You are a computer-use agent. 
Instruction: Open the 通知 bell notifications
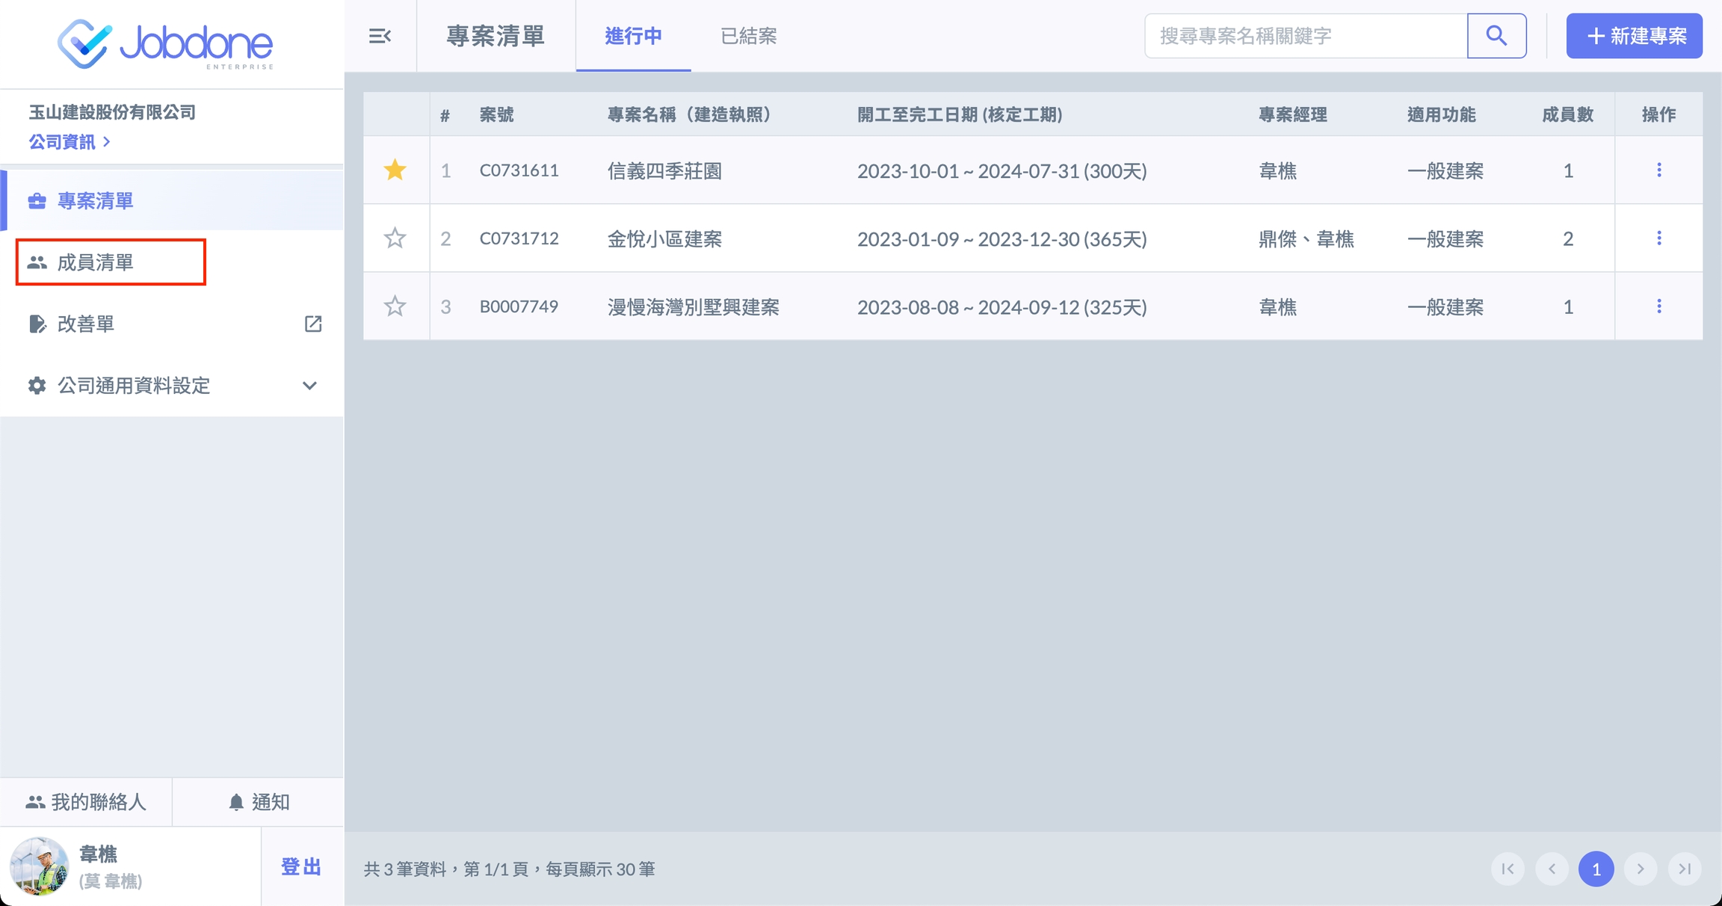coord(259,802)
